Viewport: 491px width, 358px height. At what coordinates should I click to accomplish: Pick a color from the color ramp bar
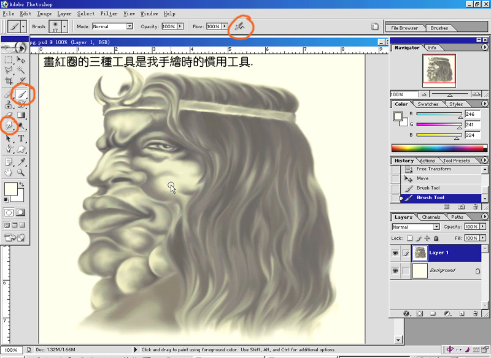(439, 148)
